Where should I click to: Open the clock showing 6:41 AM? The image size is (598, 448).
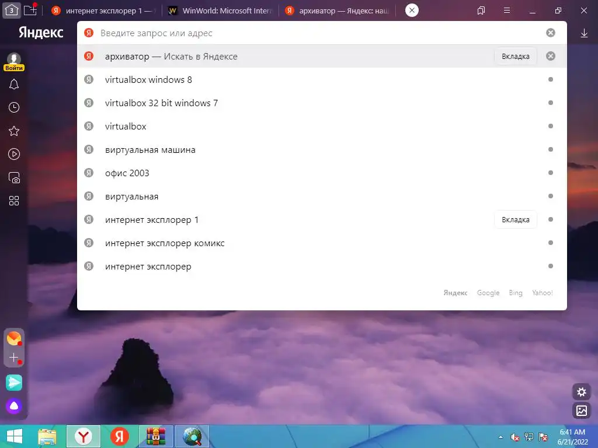[572, 437]
